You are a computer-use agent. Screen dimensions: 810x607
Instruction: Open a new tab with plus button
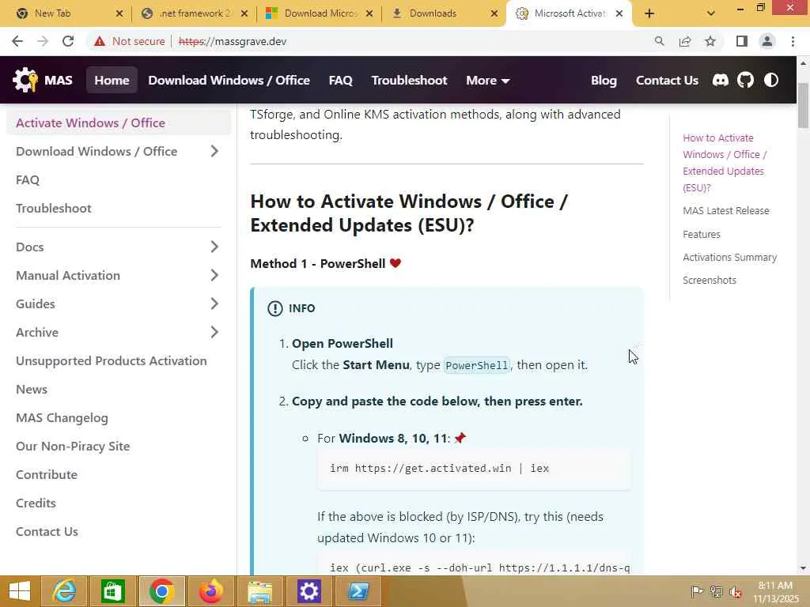click(649, 13)
